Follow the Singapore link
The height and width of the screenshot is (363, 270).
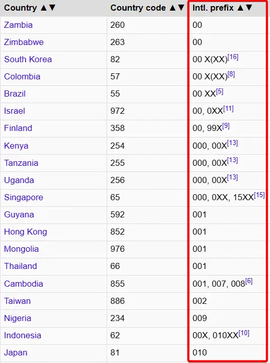tap(24, 197)
